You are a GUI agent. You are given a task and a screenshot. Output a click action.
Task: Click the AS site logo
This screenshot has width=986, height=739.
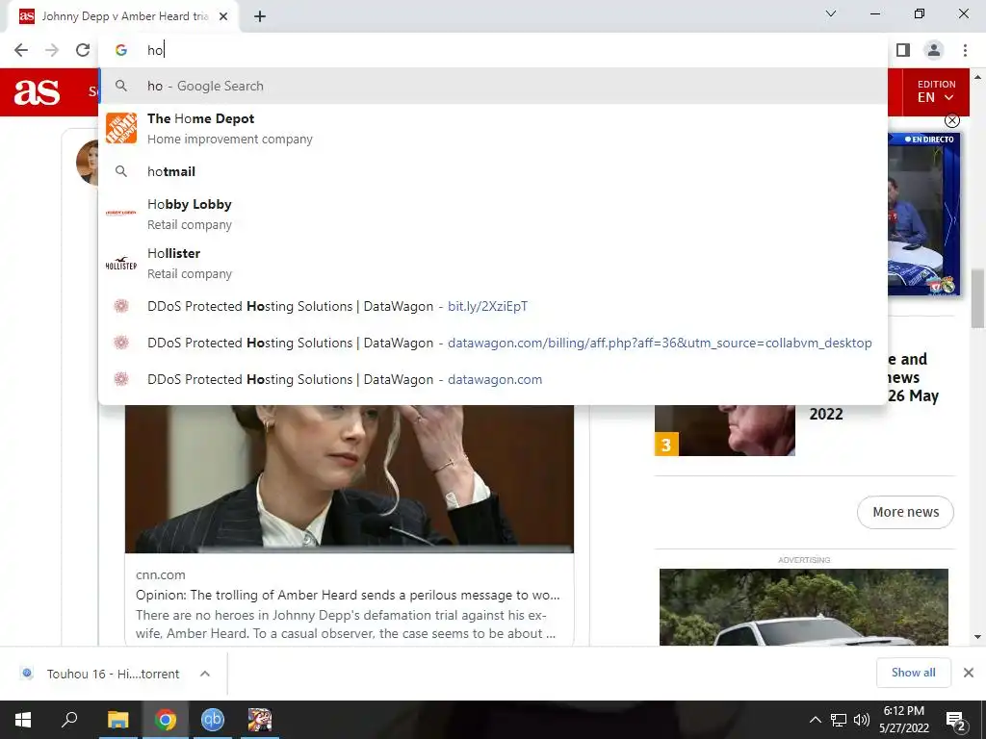[x=38, y=92]
